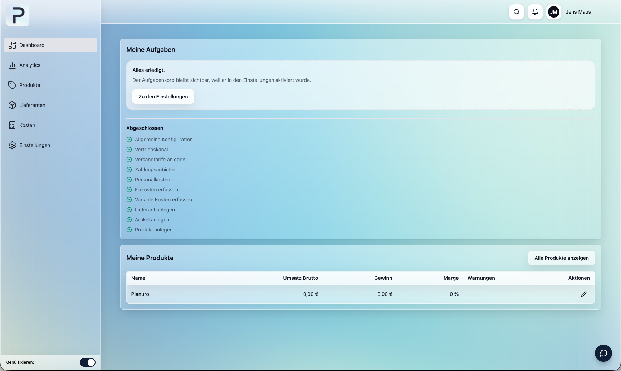Click the Einstellungen gear icon
Image resolution: width=621 pixels, height=371 pixels.
tap(12, 145)
